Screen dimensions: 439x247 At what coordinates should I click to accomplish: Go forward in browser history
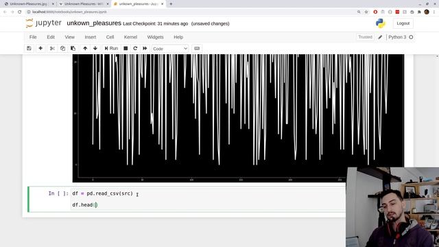coord(12,12)
